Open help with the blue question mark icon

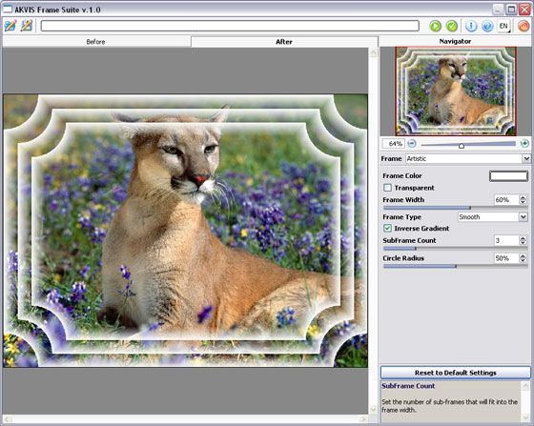(x=487, y=26)
